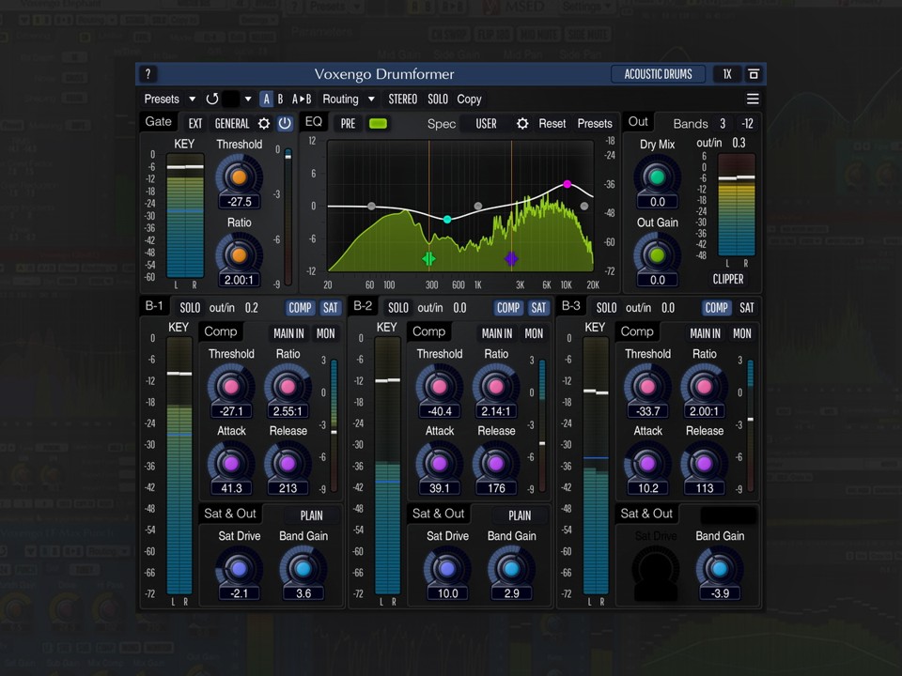Open B-1 MAIN IN key source

[288, 333]
